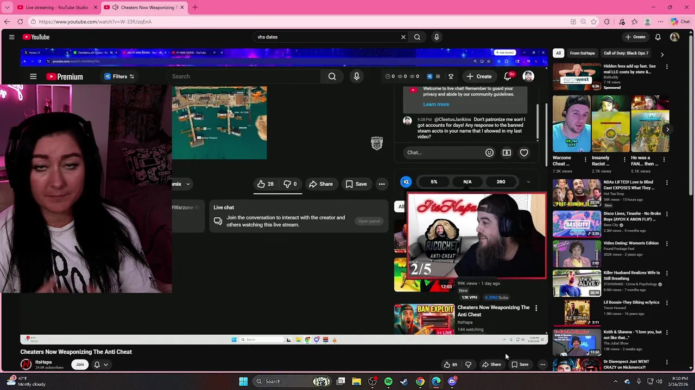This screenshot has width=695, height=390.
Task: Open the 'Lil Boosie-They Diking w/lyrics' thumbnail
Action: point(577,312)
